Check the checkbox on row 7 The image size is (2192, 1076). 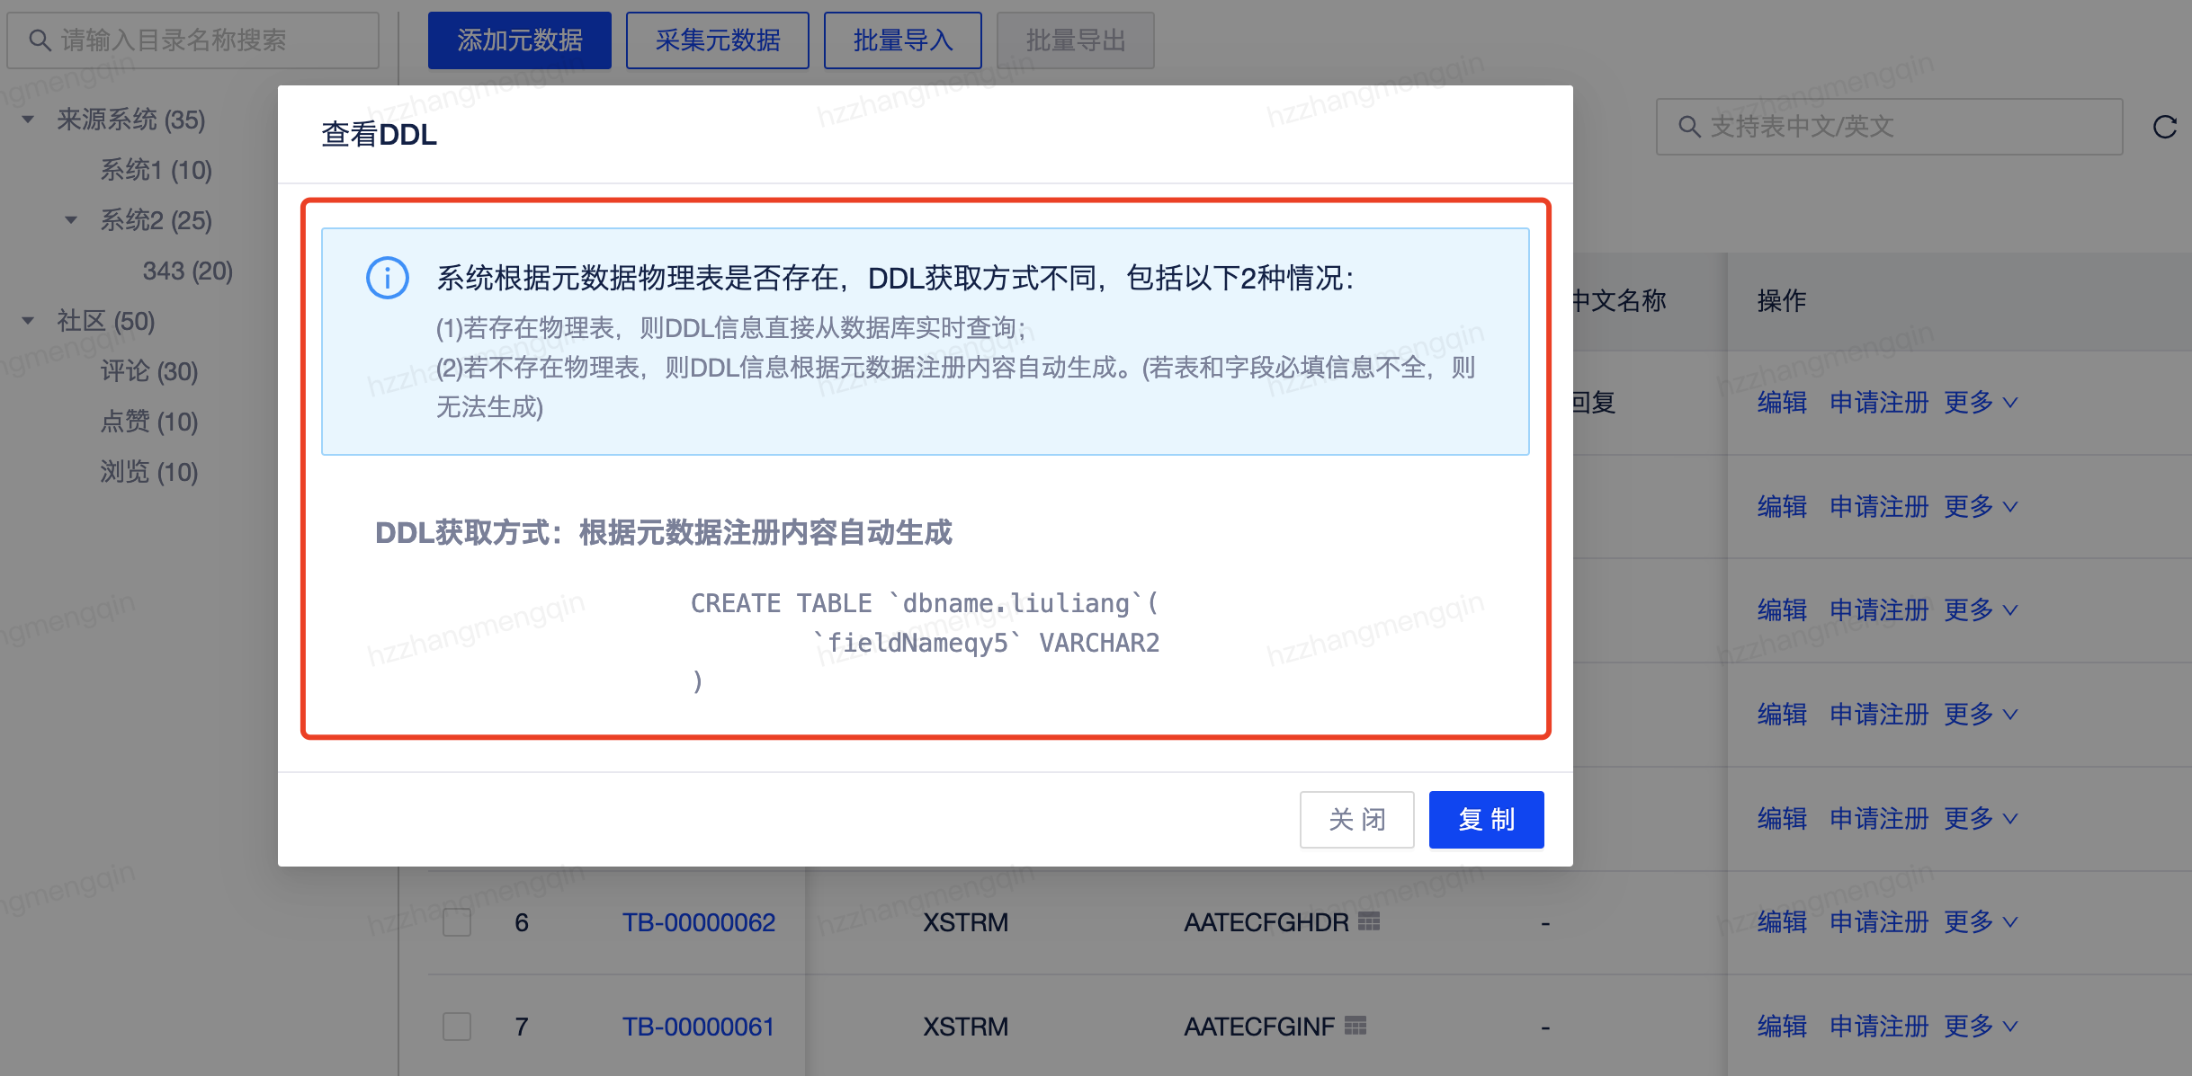pyautogui.click(x=456, y=1026)
